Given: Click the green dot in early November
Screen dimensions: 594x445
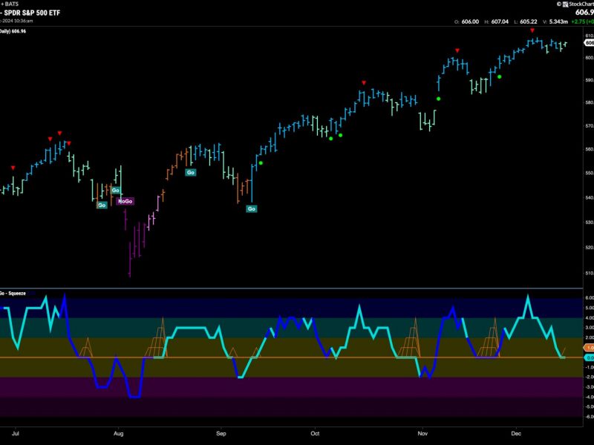Looking at the screenshot, I should [438, 99].
